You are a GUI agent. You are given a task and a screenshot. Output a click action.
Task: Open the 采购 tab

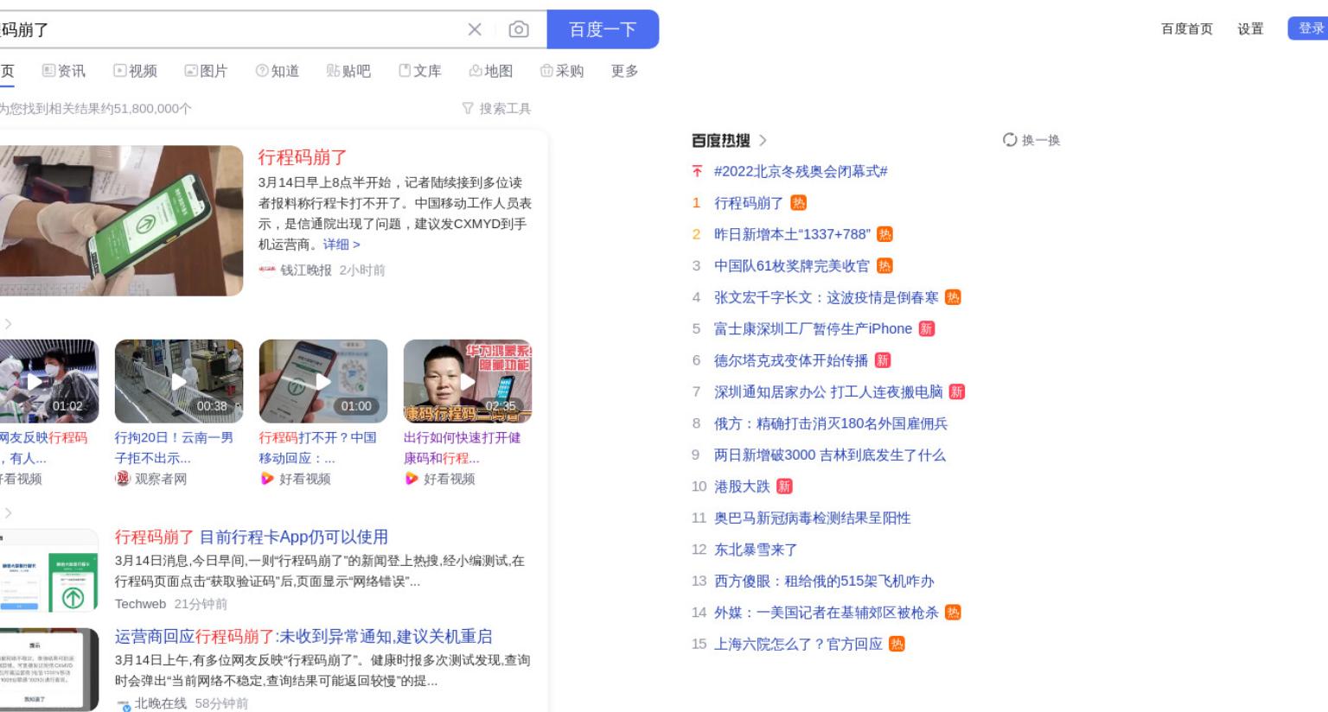point(562,71)
